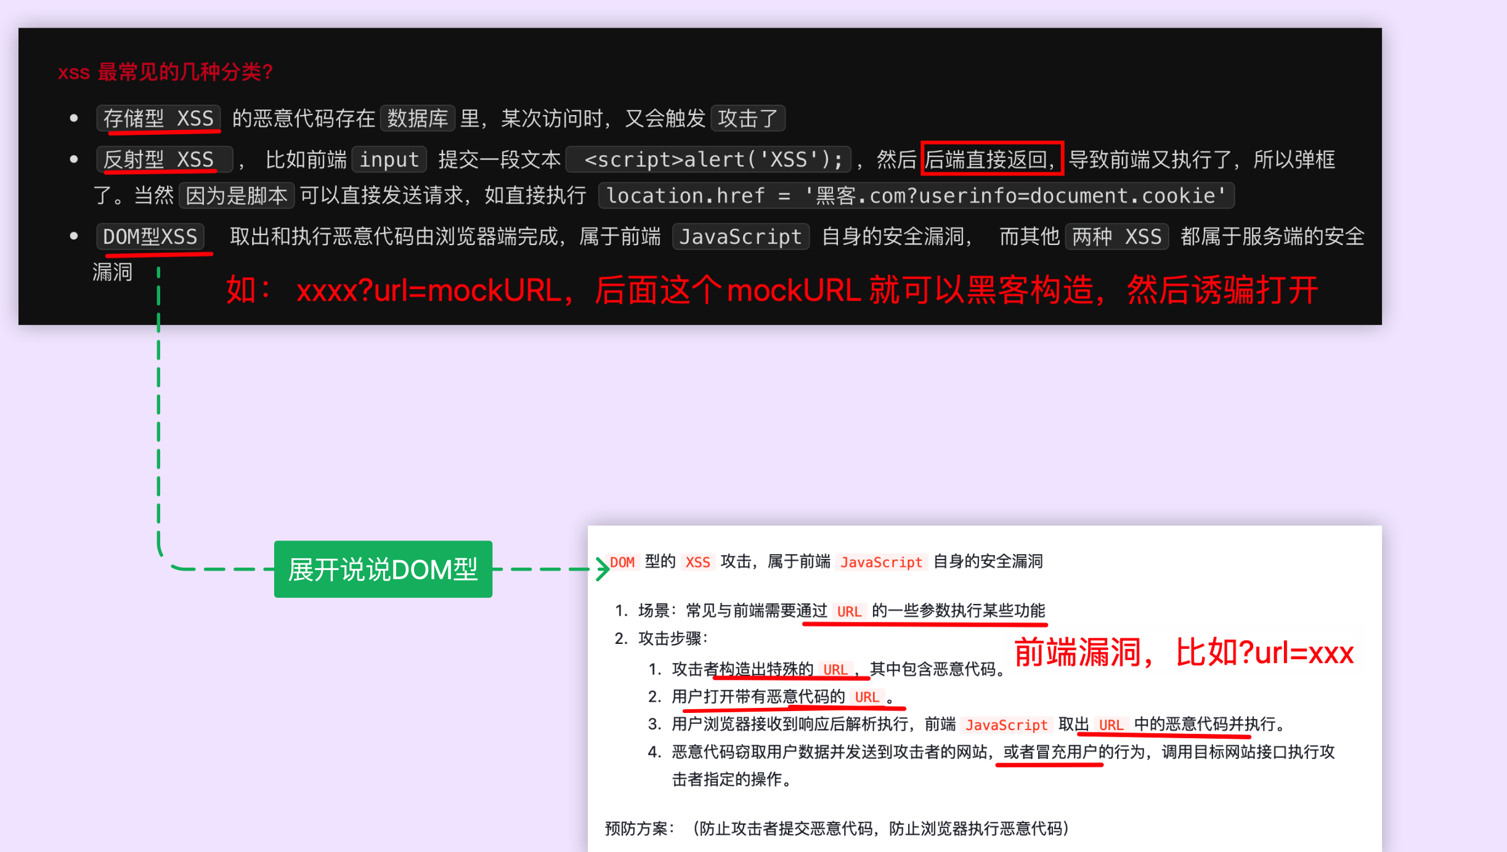Click the '攻击了' inline tag

748,118
